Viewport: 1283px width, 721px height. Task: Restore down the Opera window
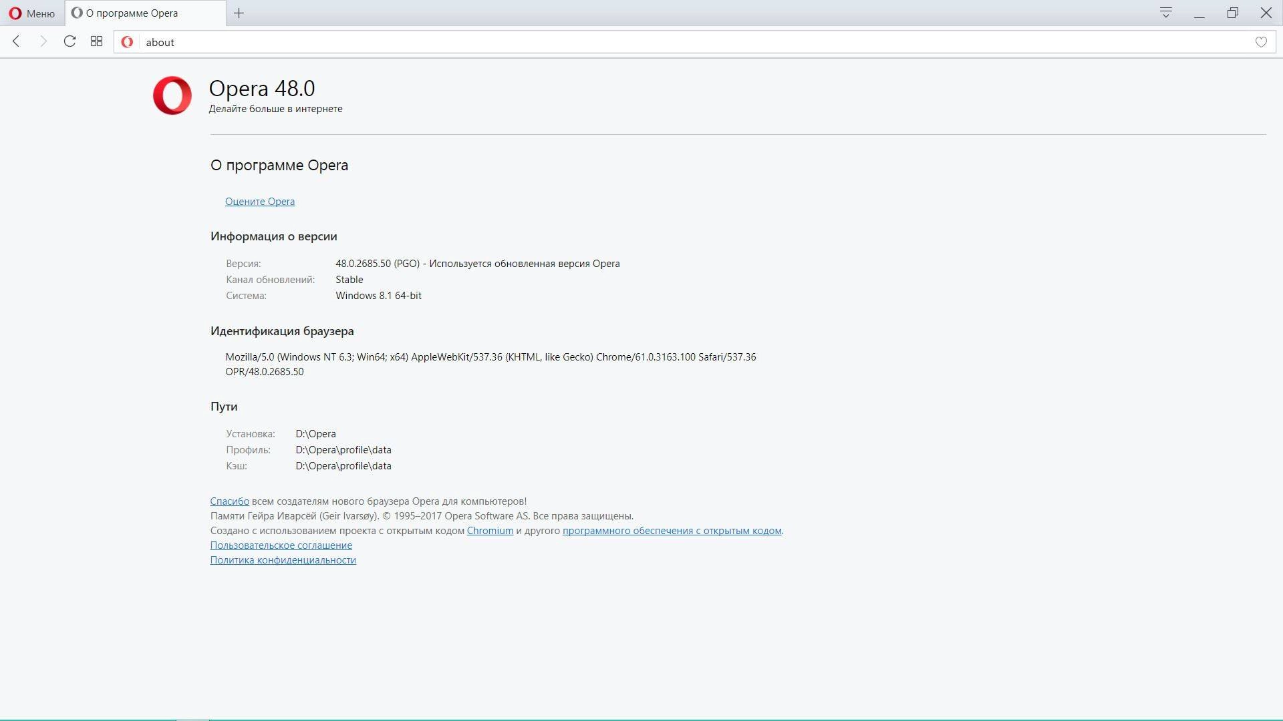click(1233, 13)
